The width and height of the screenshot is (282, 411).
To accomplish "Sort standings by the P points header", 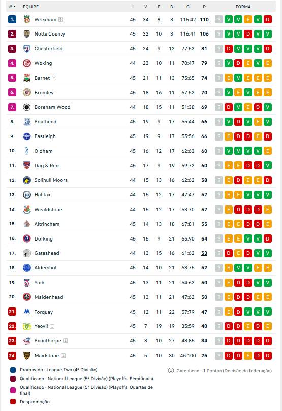I will point(204,7).
